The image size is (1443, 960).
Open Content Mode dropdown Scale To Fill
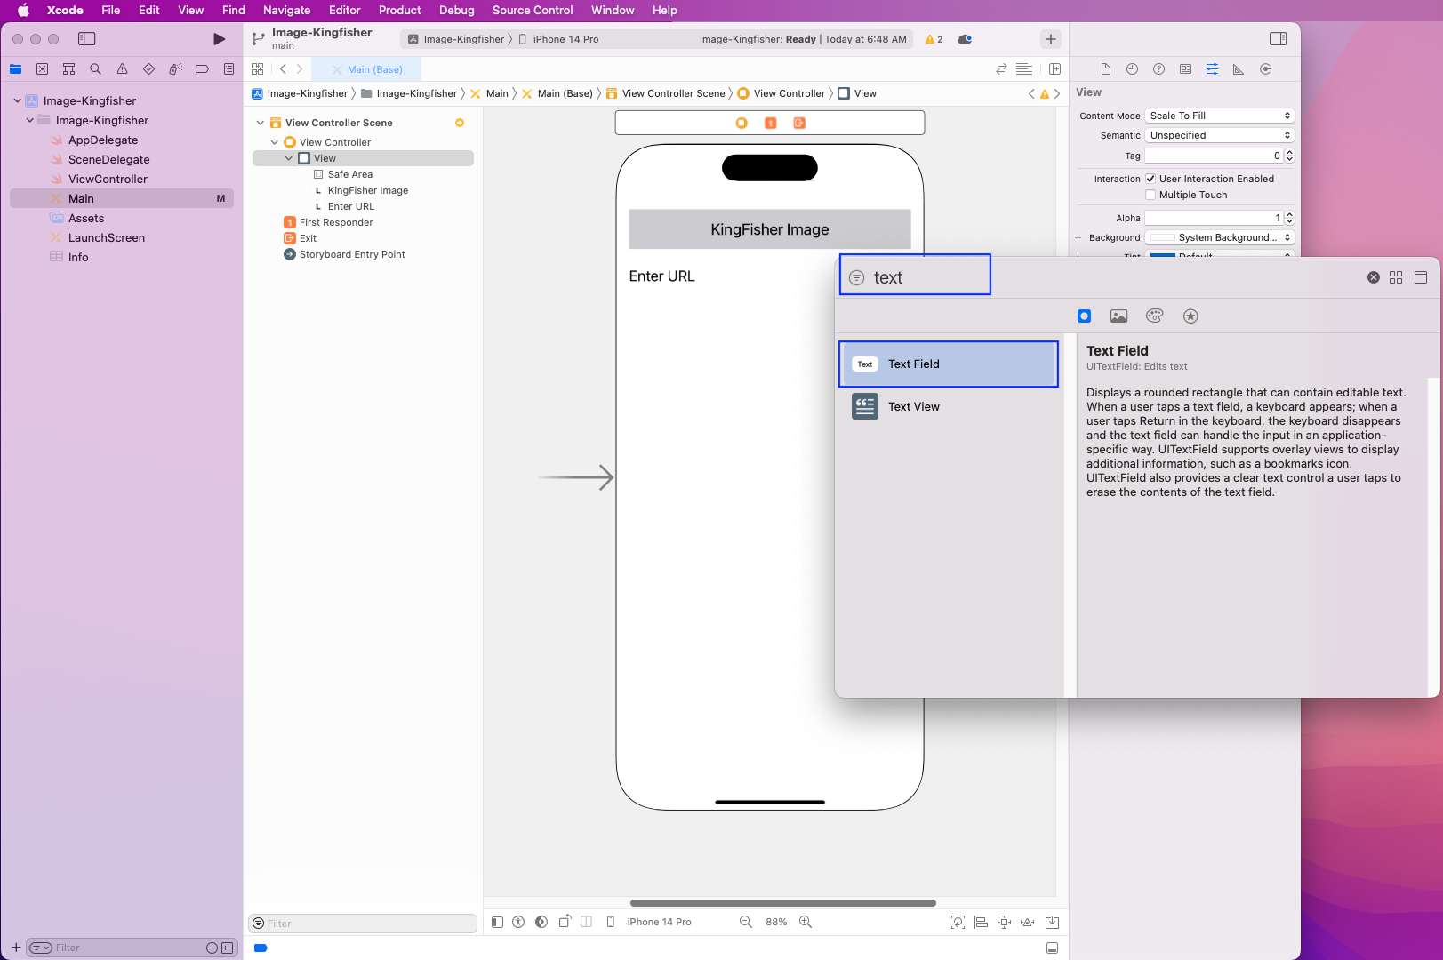tap(1219, 116)
